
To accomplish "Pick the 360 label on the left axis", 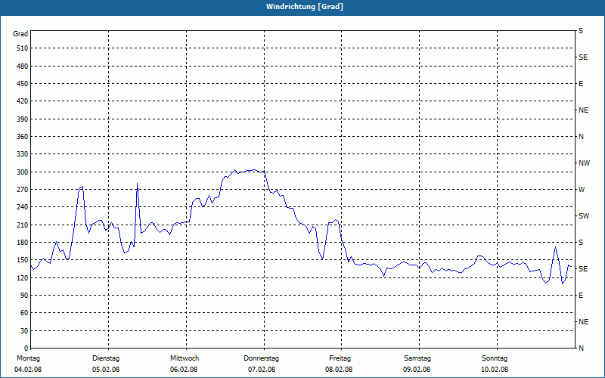I will click(23, 137).
